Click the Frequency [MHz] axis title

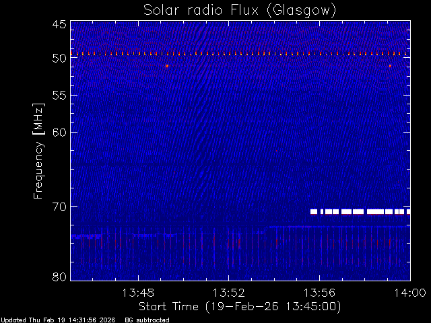pyautogui.click(x=38, y=151)
